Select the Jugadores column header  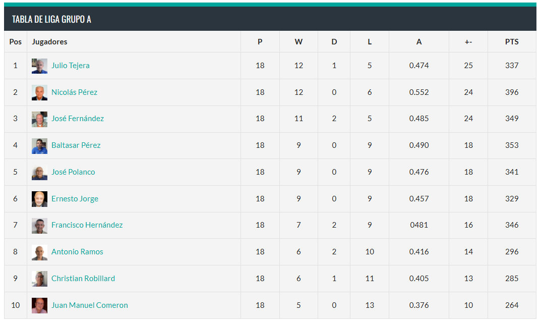[49, 42]
